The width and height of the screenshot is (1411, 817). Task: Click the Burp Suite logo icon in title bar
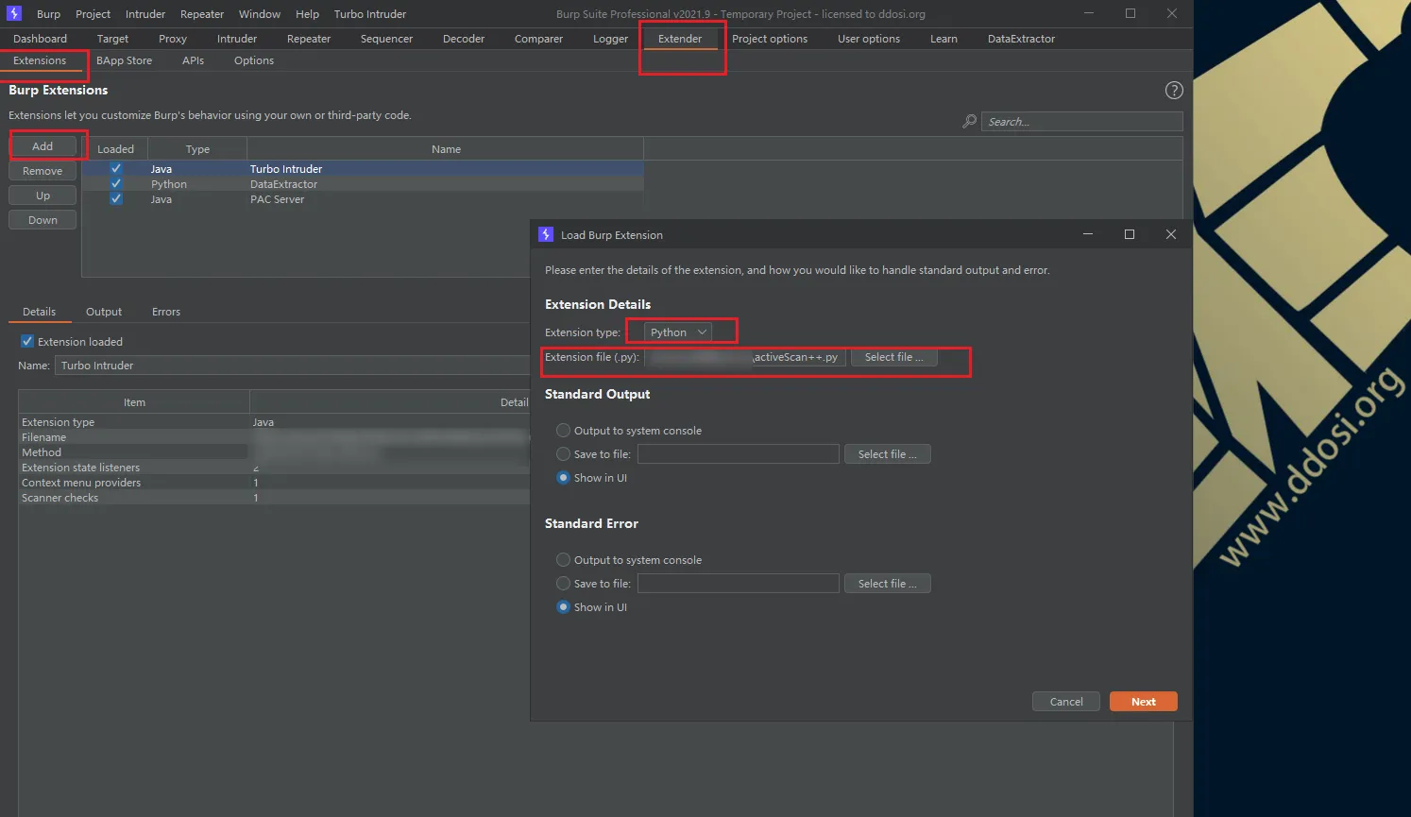pyautogui.click(x=14, y=13)
